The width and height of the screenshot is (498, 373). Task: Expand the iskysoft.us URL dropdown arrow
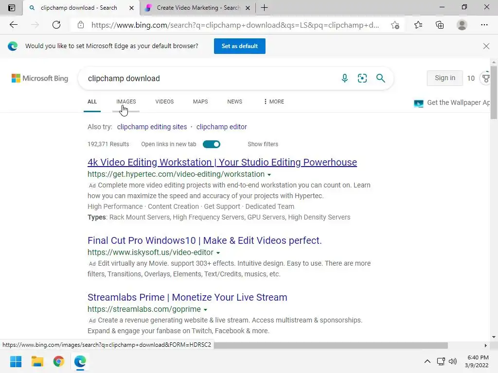218,253
